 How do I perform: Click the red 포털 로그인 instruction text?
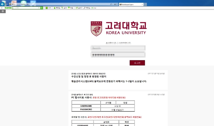[x=109, y=98]
